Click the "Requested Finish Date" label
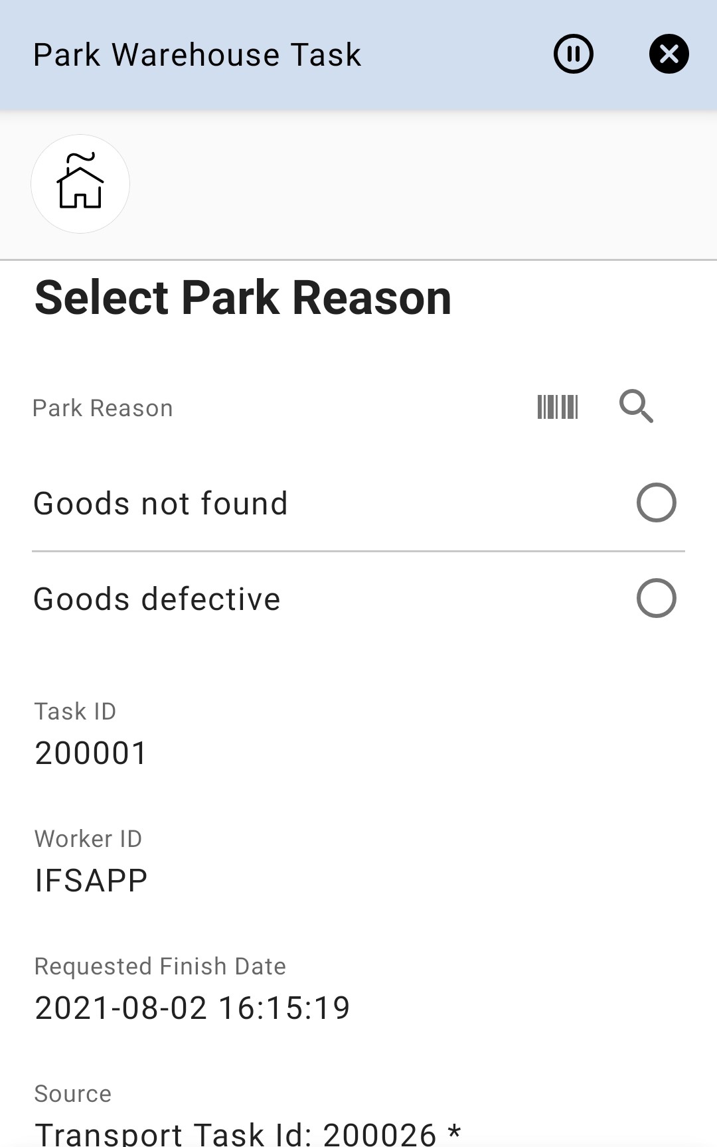717x1147 pixels. click(160, 966)
